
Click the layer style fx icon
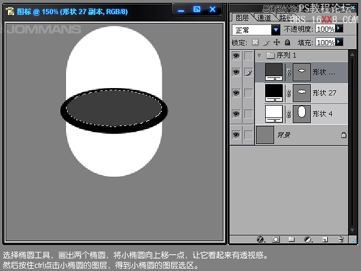(261, 239)
